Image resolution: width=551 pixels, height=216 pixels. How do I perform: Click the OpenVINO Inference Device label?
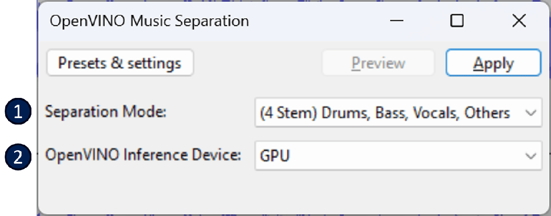coord(143,155)
